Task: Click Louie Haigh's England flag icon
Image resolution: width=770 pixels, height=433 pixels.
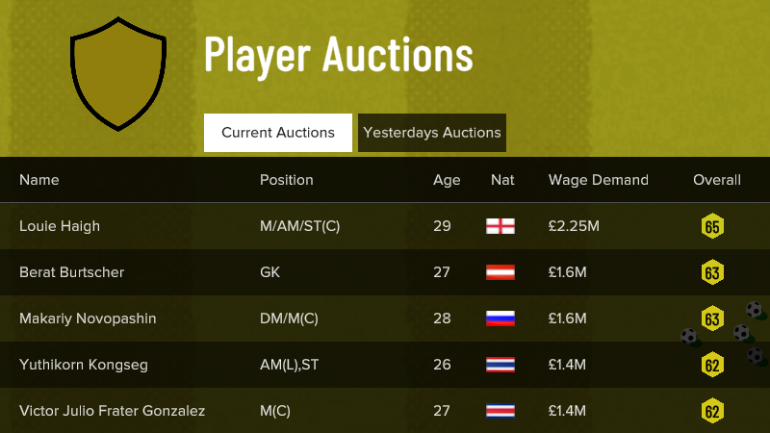Action: click(x=500, y=226)
